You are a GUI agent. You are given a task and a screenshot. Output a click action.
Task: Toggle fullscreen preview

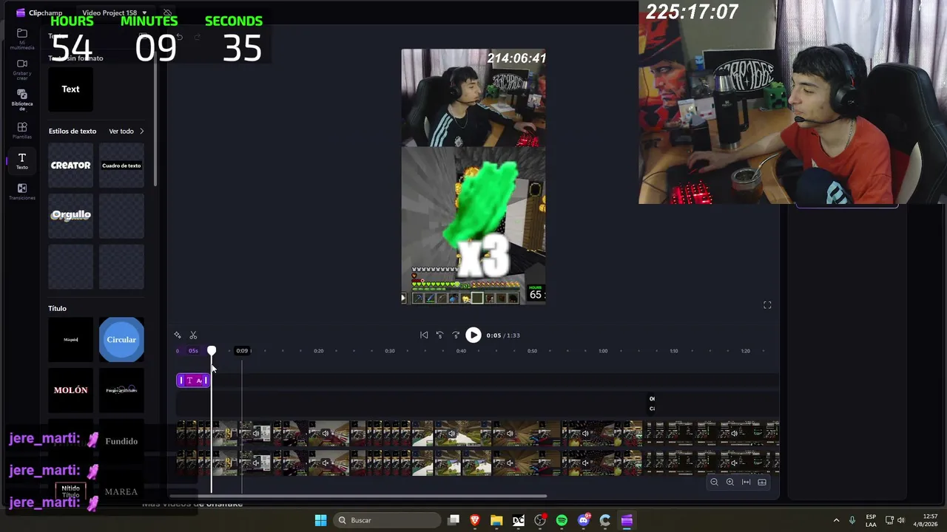[x=767, y=305]
